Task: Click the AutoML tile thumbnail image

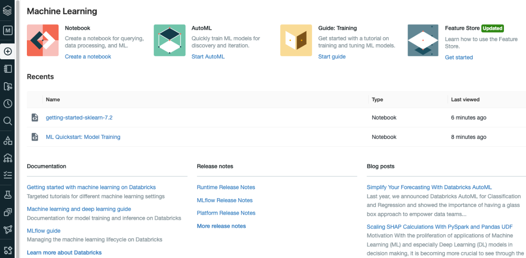Action: (x=170, y=40)
